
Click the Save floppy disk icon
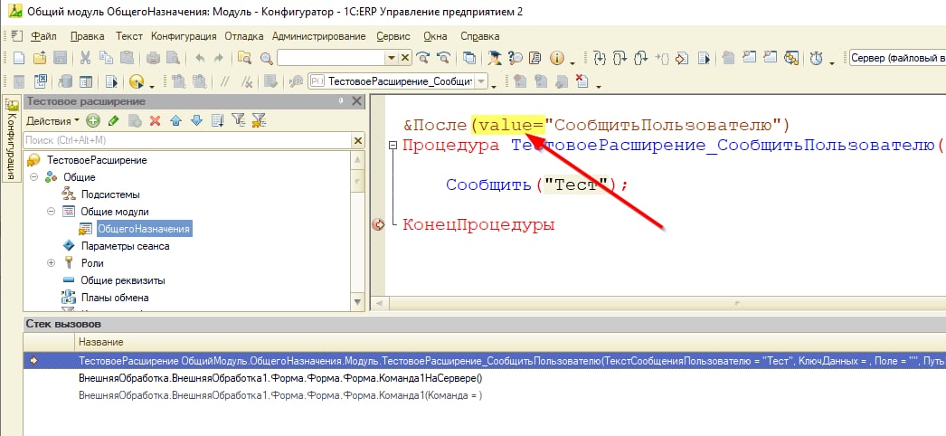pyautogui.click(x=60, y=58)
